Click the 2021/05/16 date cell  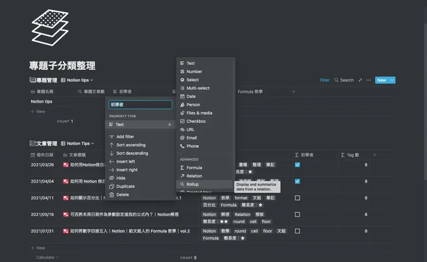(x=42, y=214)
